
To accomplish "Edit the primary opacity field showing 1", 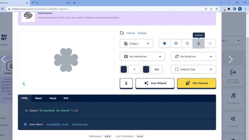I will (x=134, y=69).
